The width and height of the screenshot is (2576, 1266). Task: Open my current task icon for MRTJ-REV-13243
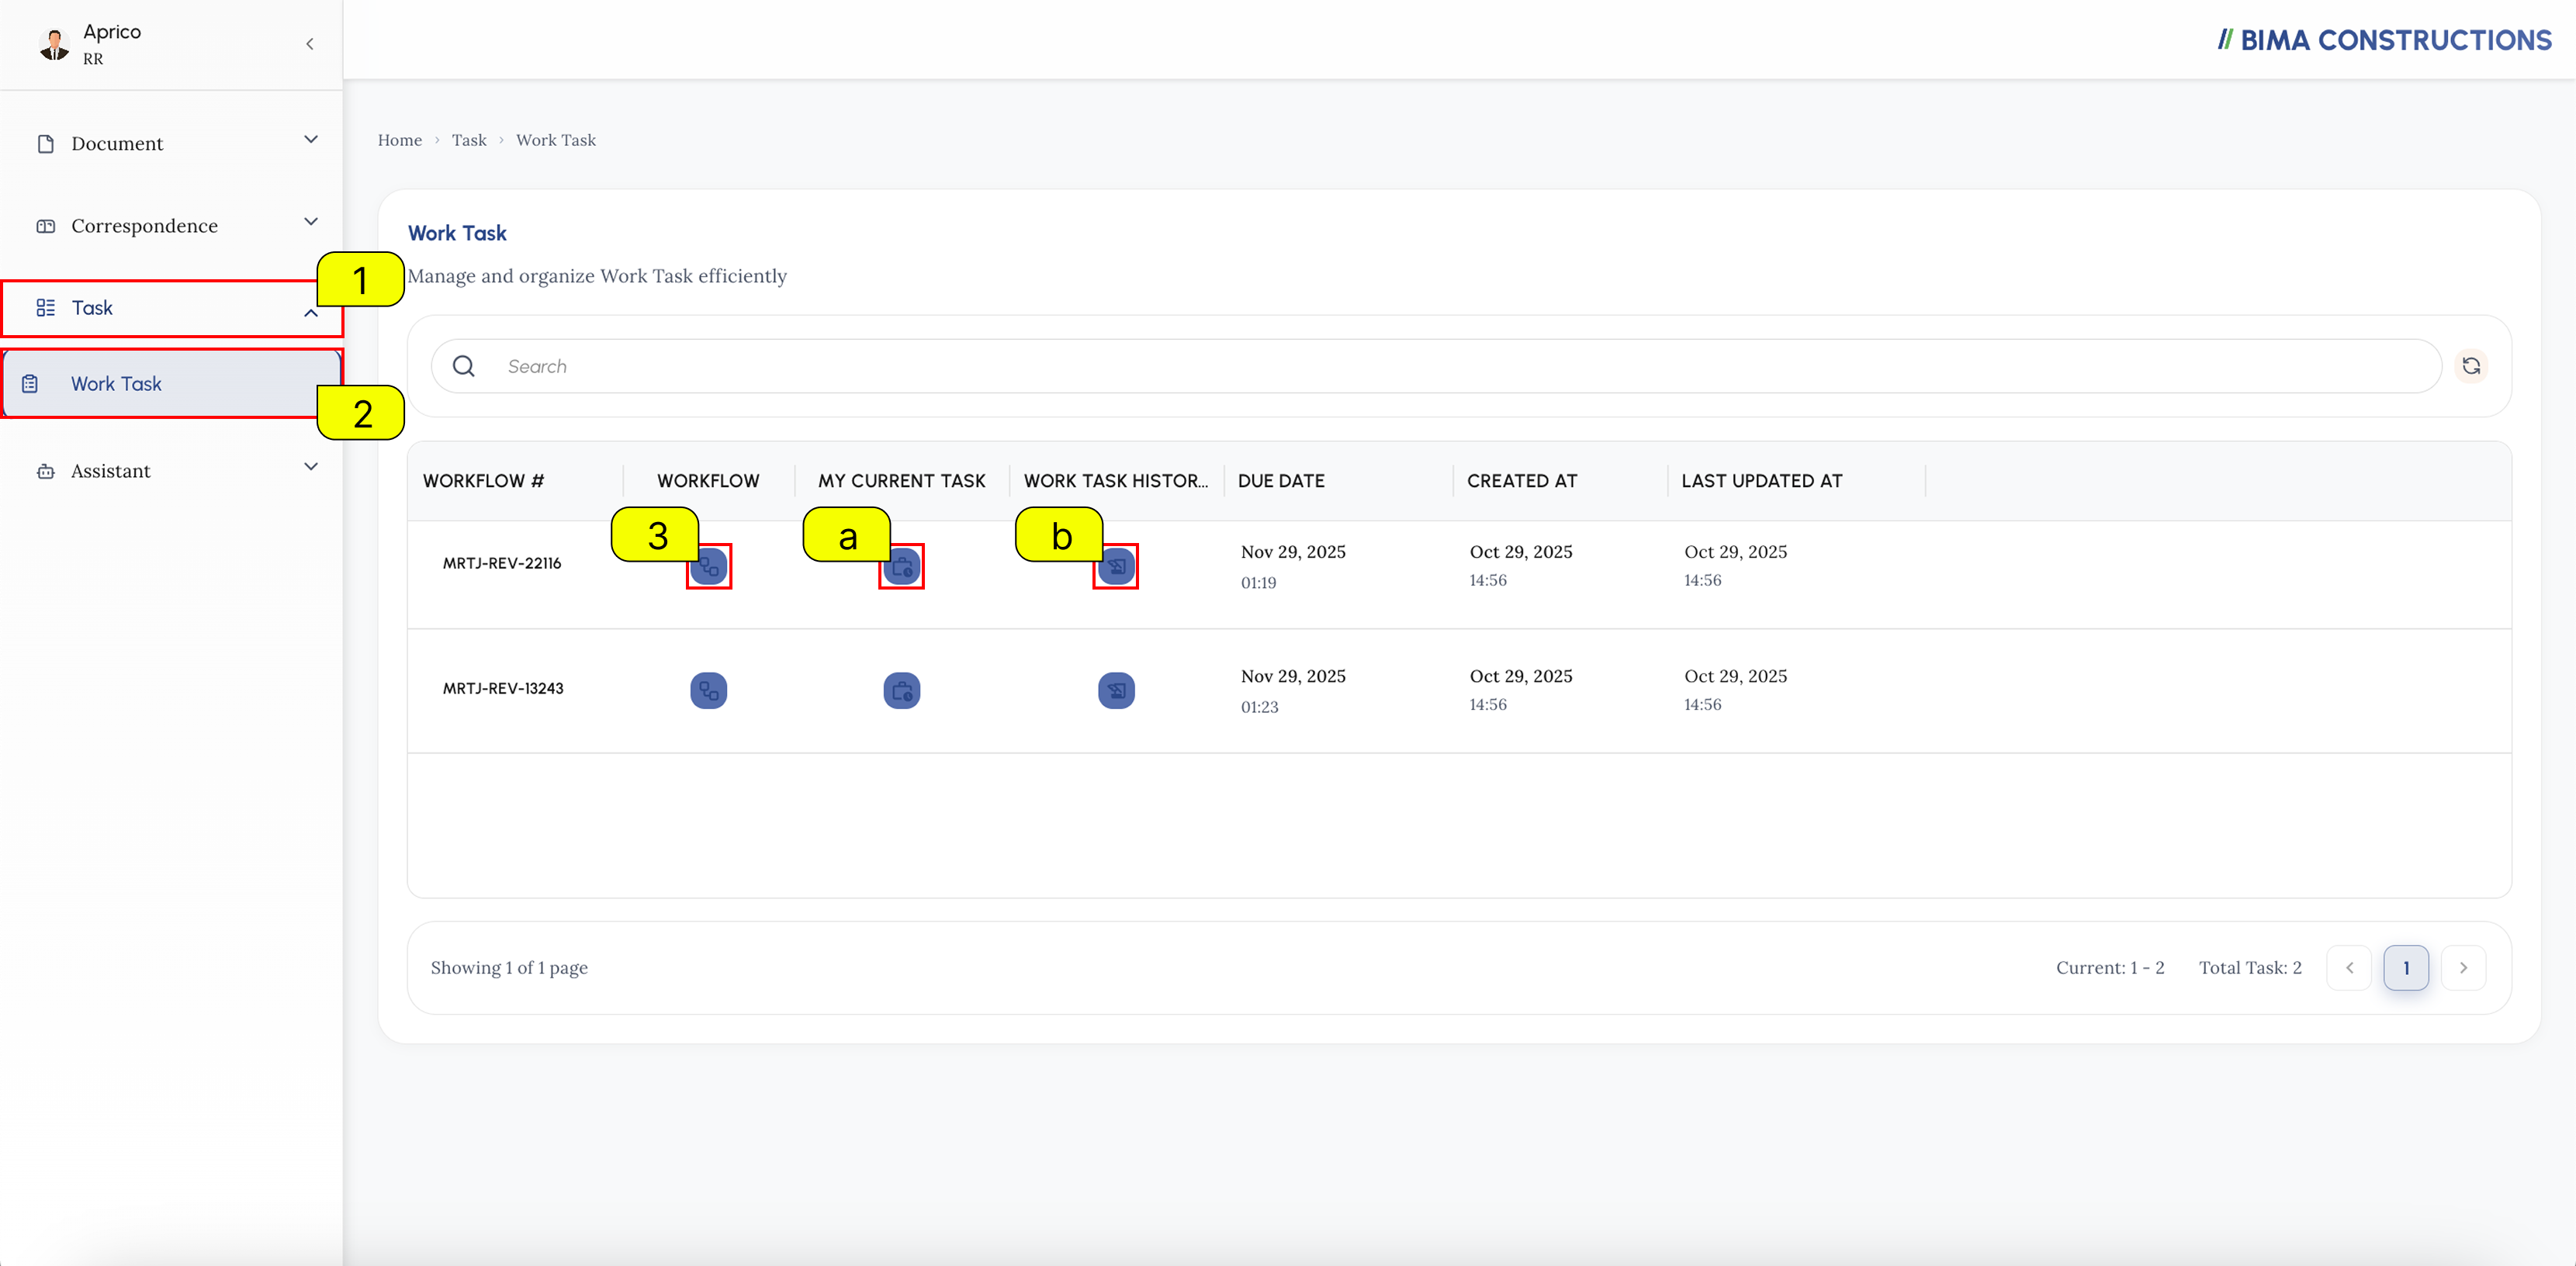[902, 690]
